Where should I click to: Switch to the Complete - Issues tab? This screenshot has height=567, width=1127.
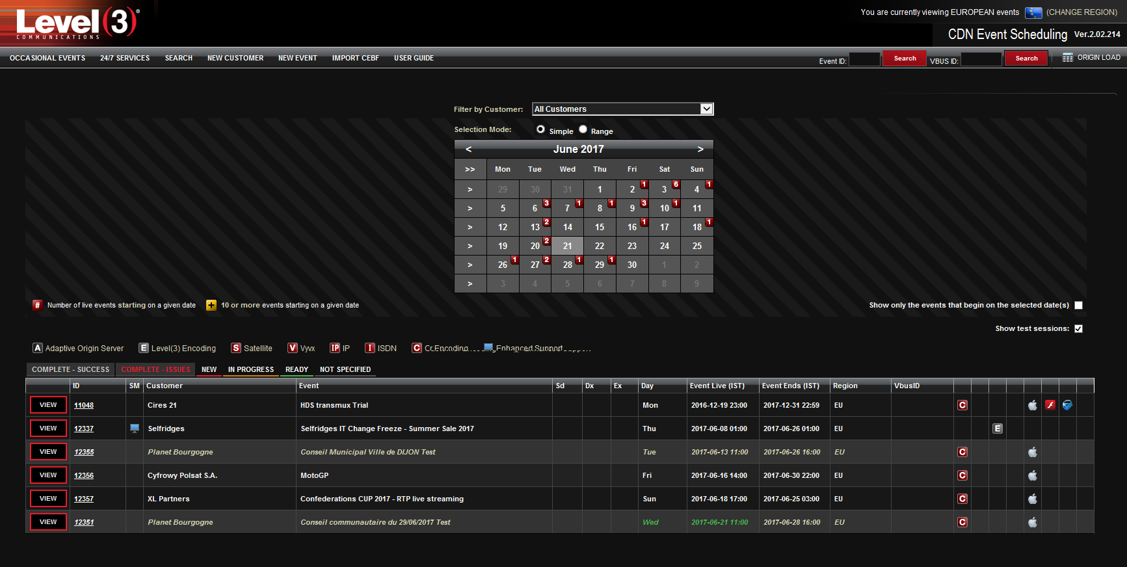tap(156, 369)
